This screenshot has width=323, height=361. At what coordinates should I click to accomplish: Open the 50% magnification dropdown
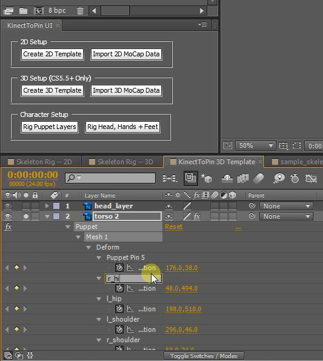255,145
